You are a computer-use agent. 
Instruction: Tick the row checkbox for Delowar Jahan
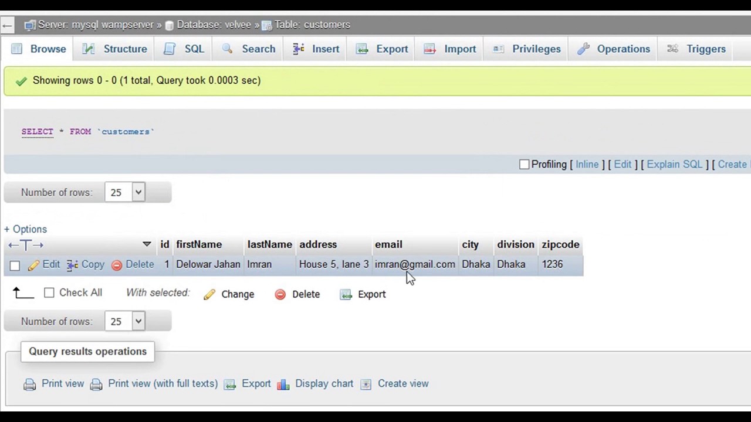[15, 266]
